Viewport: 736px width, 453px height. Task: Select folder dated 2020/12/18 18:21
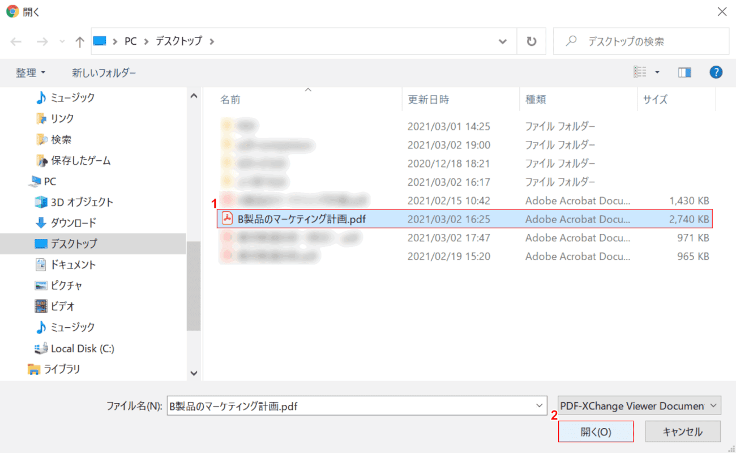[464, 164]
